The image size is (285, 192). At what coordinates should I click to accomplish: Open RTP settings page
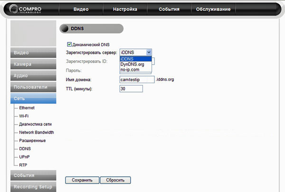23,165
